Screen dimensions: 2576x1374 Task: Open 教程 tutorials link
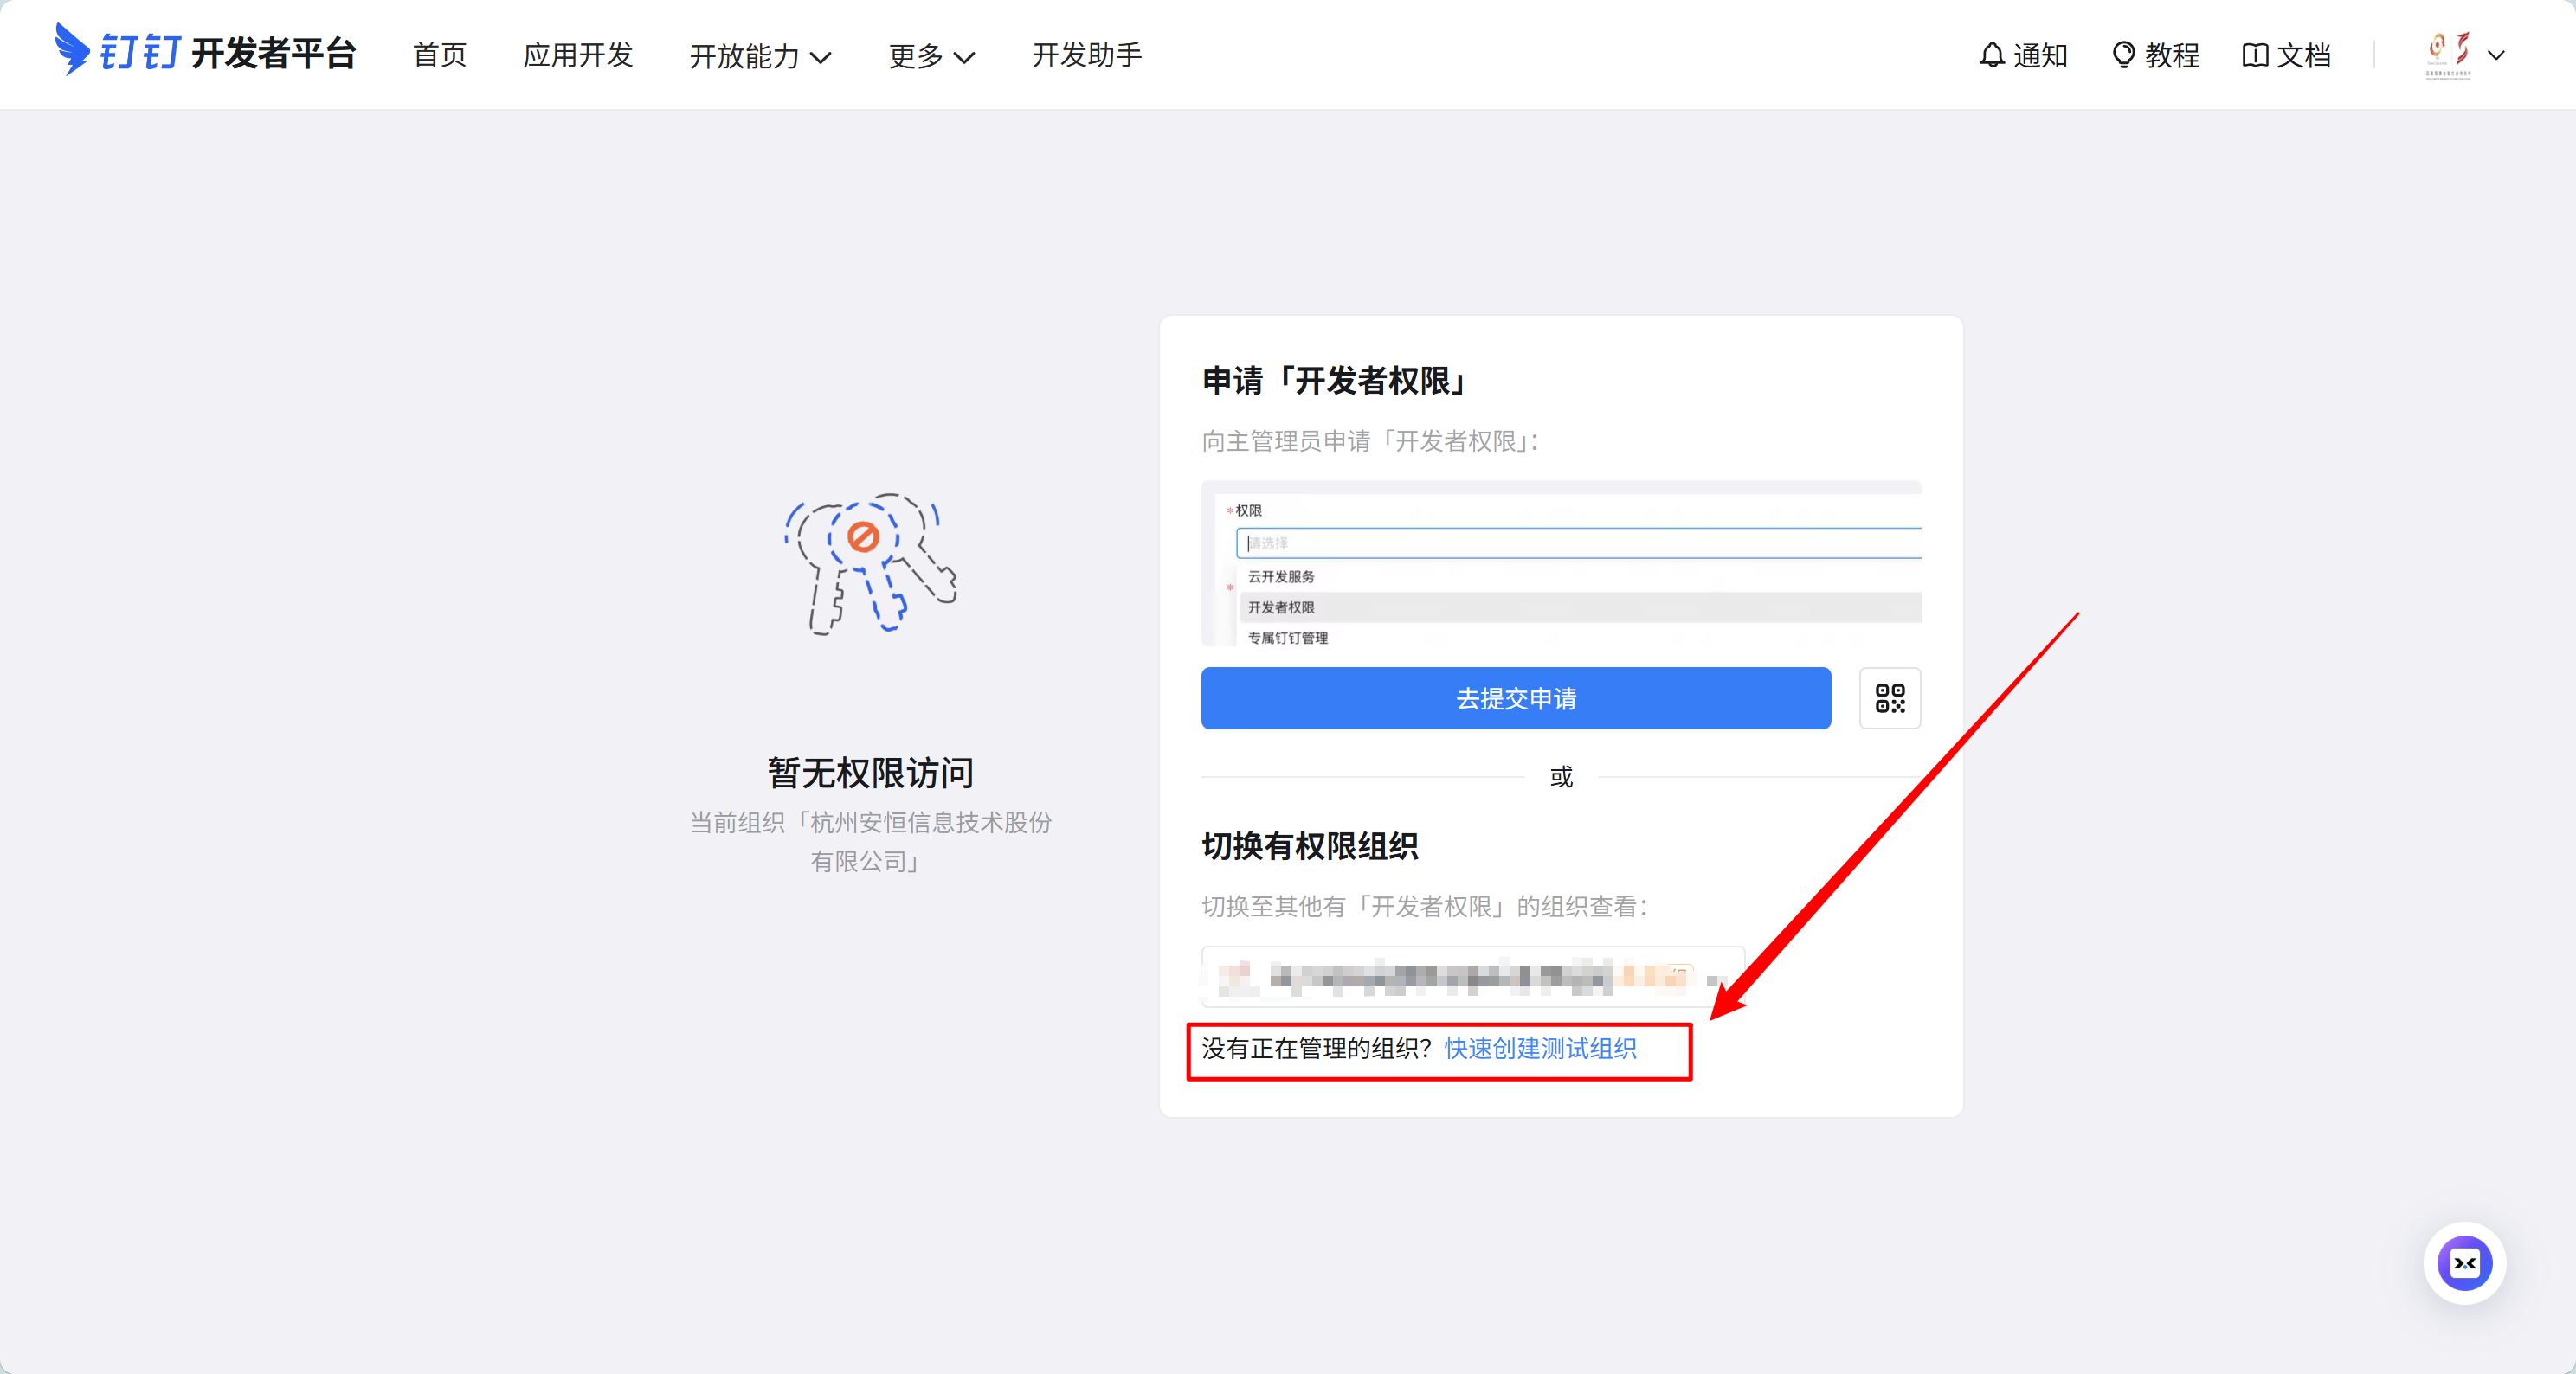click(x=2171, y=56)
